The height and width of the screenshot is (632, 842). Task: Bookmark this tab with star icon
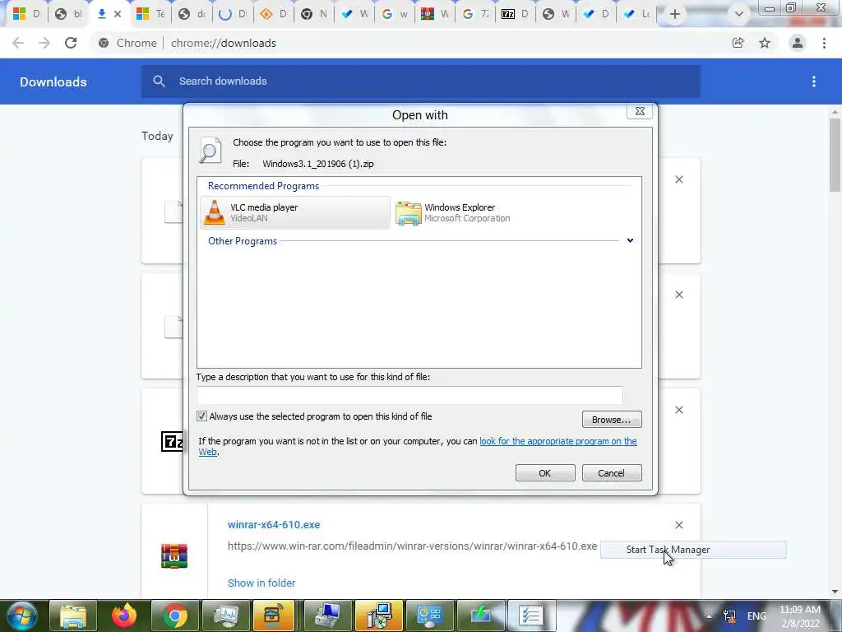pos(765,43)
